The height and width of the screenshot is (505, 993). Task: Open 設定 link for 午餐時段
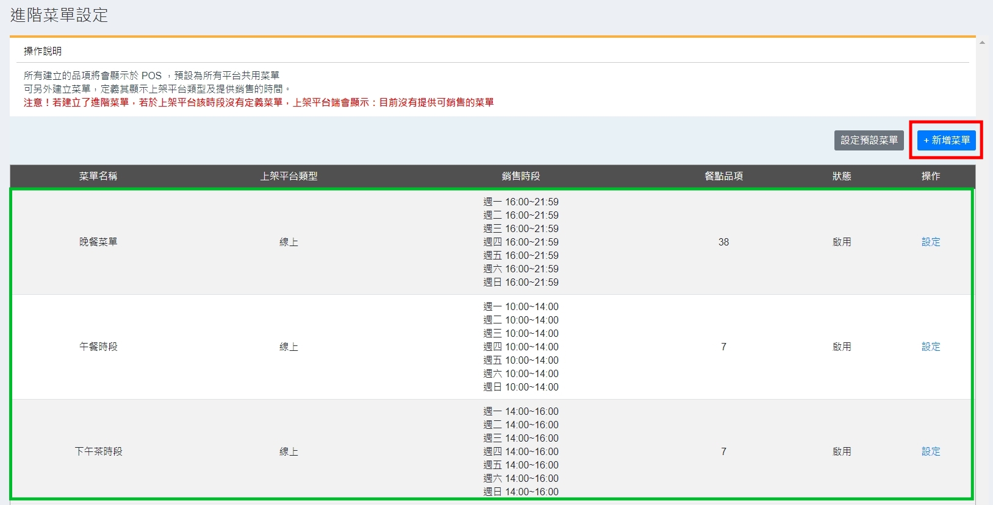(x=930, y=347)
